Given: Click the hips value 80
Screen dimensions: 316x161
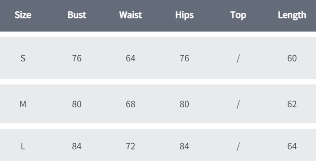Looking at the screenshot, I should [184, 104].
